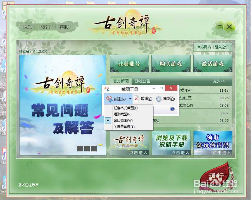Viewport: 252px width, 200px height.
Task: Click the red leaf Run (运行) button
Action: [x=216, y=176]
